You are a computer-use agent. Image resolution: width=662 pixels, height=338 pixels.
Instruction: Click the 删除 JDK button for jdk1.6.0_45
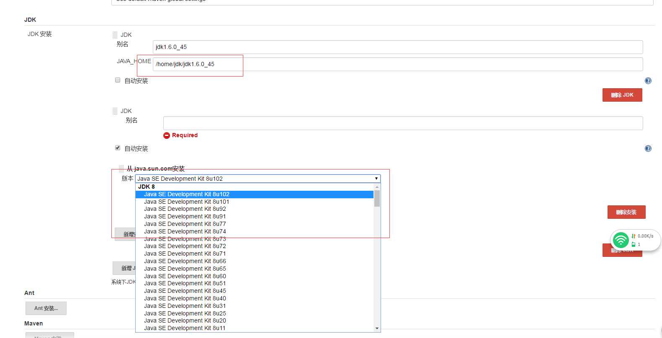[622, 95]
